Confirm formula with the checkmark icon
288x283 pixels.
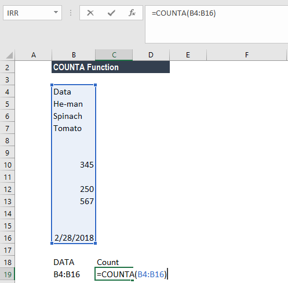[111, 13]
